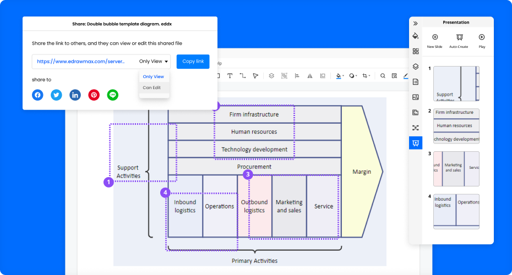The width and height of the screenshot is (512, 275).
Task: Click the Auto-Create slides icon
Action: pyautogui.click(x=459, y=37)
